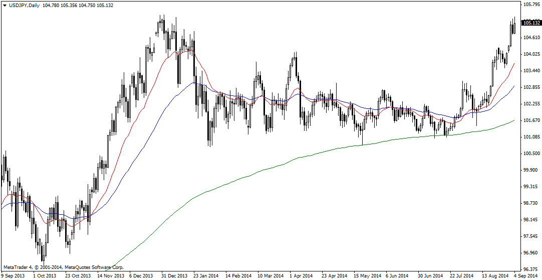The height and width of the screenshot is (280, 542).
Task: Click the 6 Jun 2014 date label
Action: [x=398, y=276]
